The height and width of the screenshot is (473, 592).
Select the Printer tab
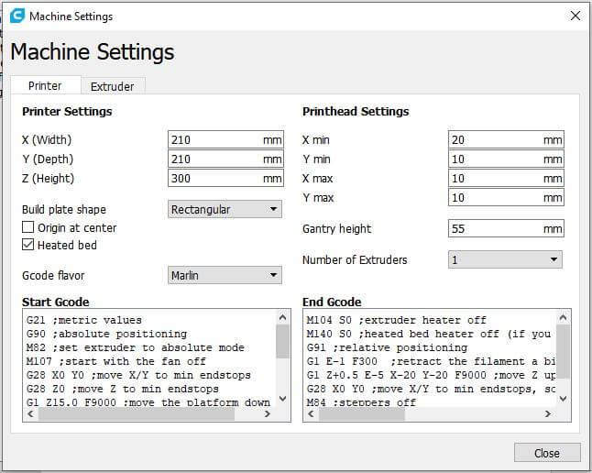45,85
